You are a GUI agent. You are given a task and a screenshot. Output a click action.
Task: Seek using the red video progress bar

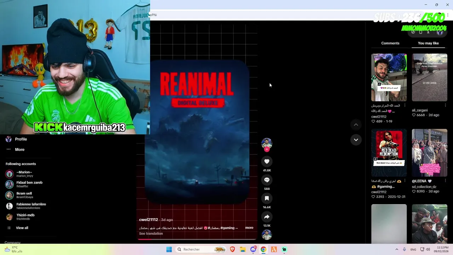click(197, 239)
